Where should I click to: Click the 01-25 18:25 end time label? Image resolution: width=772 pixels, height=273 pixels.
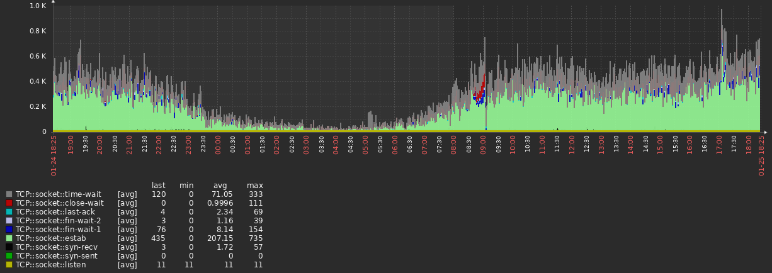pos(761,155)
